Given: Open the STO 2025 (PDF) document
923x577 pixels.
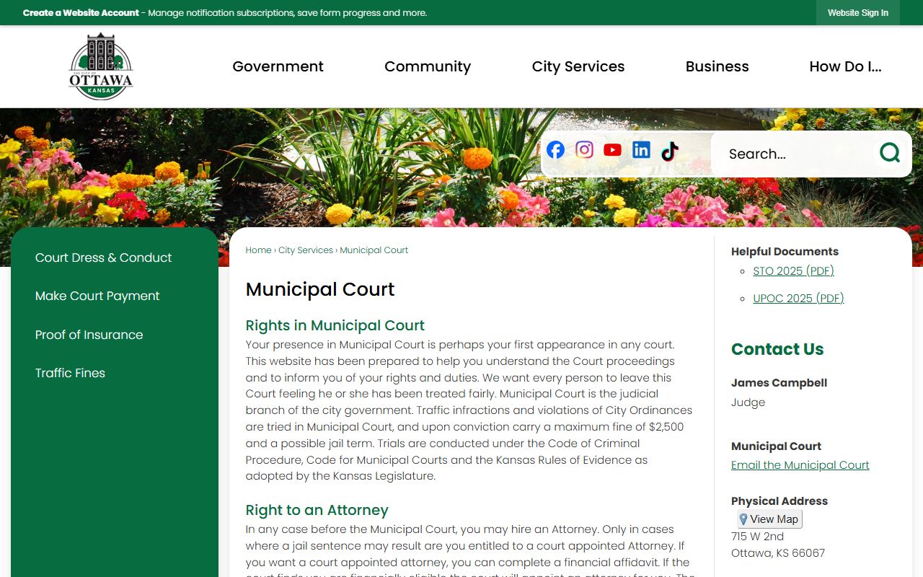Looking at the screenshot, I should [793, 271].
